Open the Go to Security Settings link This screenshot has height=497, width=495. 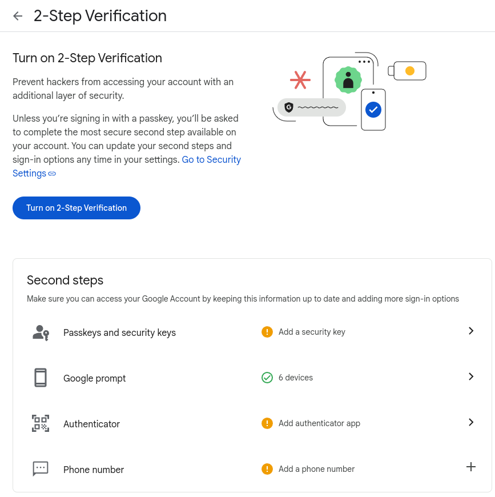(211, 160)
